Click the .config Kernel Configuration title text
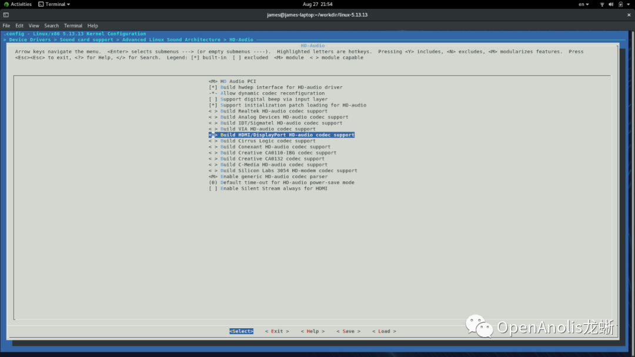The width and height of the screenshot is (635, 357). tap(75, 33)
